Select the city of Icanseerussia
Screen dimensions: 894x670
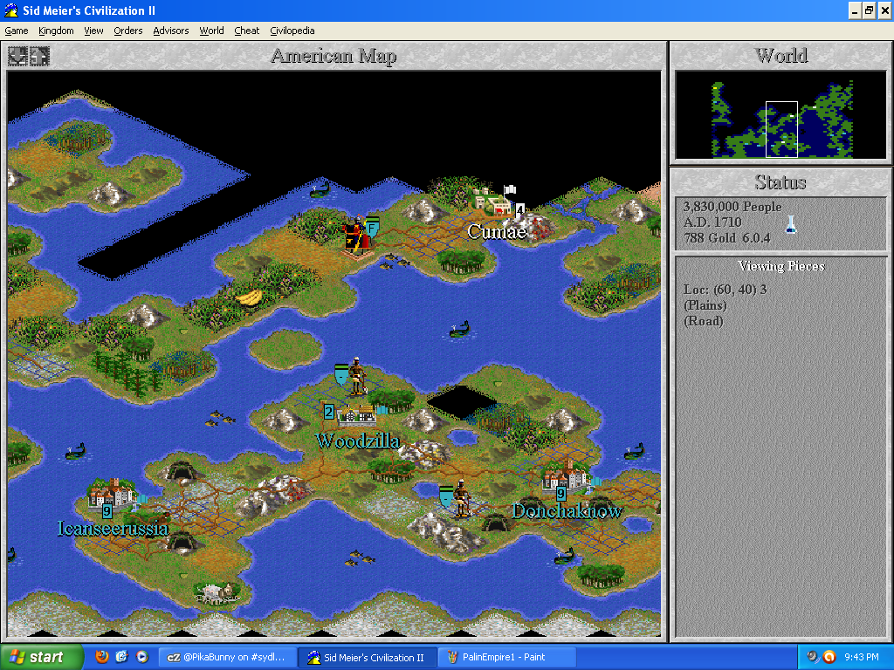click(112, 494)
